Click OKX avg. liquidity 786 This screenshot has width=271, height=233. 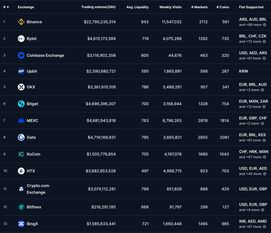(145, 87)
